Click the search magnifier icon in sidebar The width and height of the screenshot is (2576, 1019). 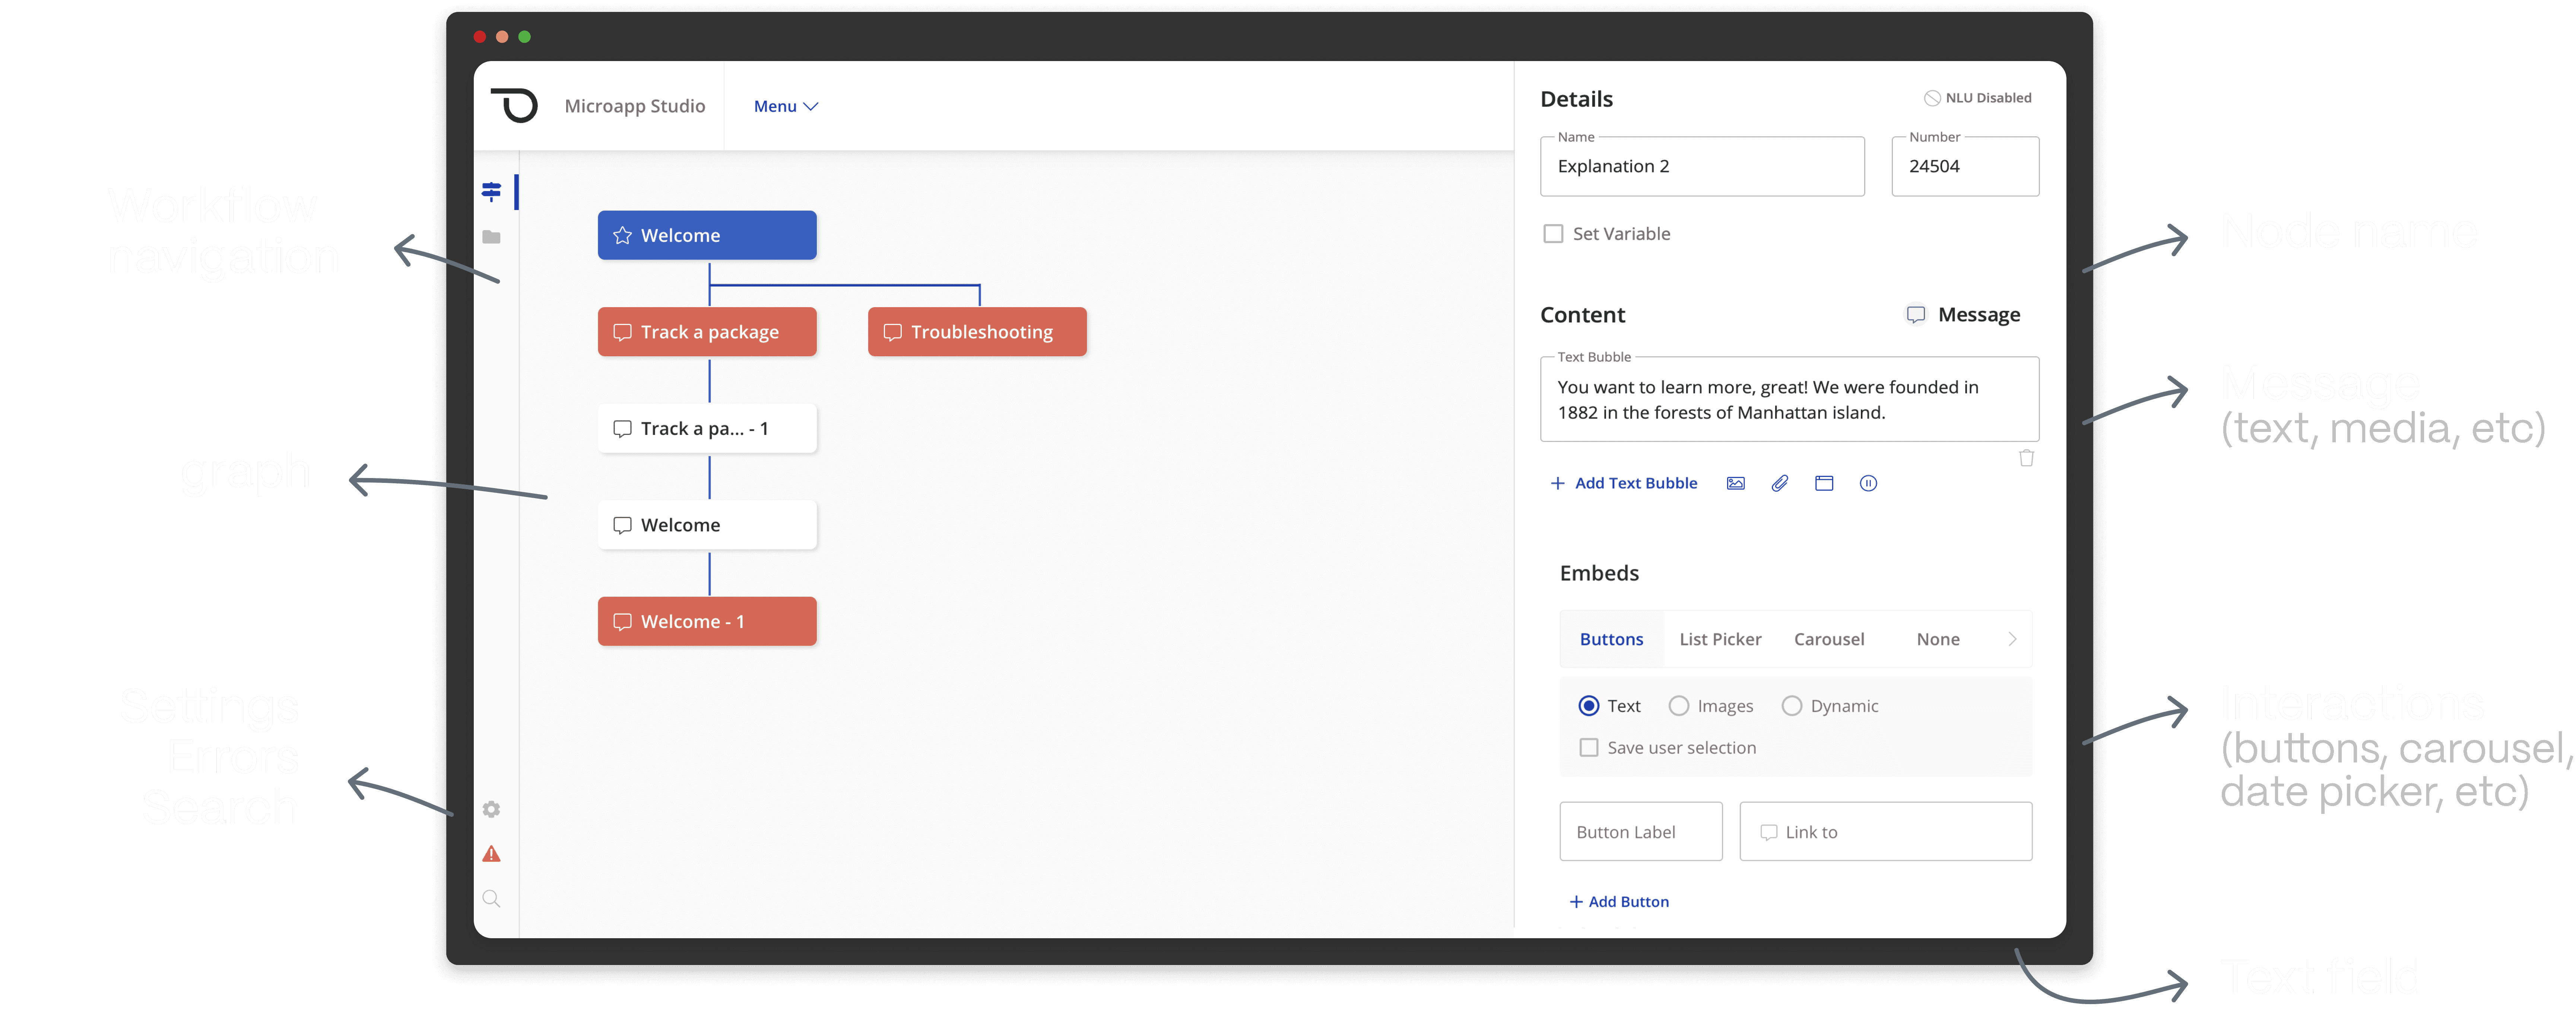tap(491, 898)
